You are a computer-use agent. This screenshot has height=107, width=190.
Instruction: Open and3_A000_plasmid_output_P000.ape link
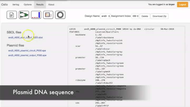click(x=27, y=55)
